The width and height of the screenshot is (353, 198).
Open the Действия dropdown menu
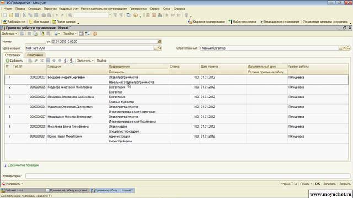coord(9,34)
